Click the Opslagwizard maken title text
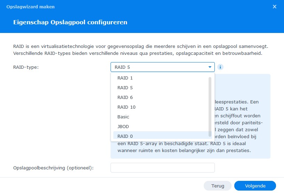The height and width of the screenshot is (193, 284). 31,7
